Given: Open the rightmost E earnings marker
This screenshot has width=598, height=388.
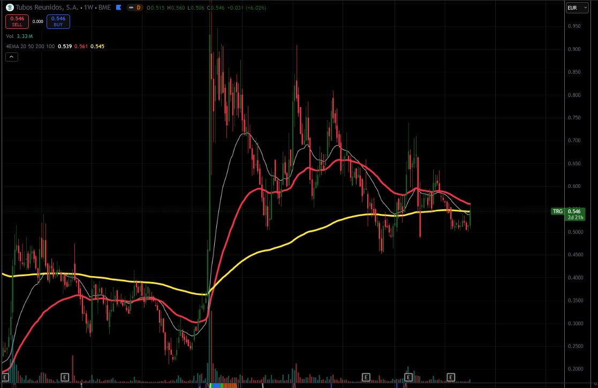Looking at the screenshot, I should click(x=451, y=377).
